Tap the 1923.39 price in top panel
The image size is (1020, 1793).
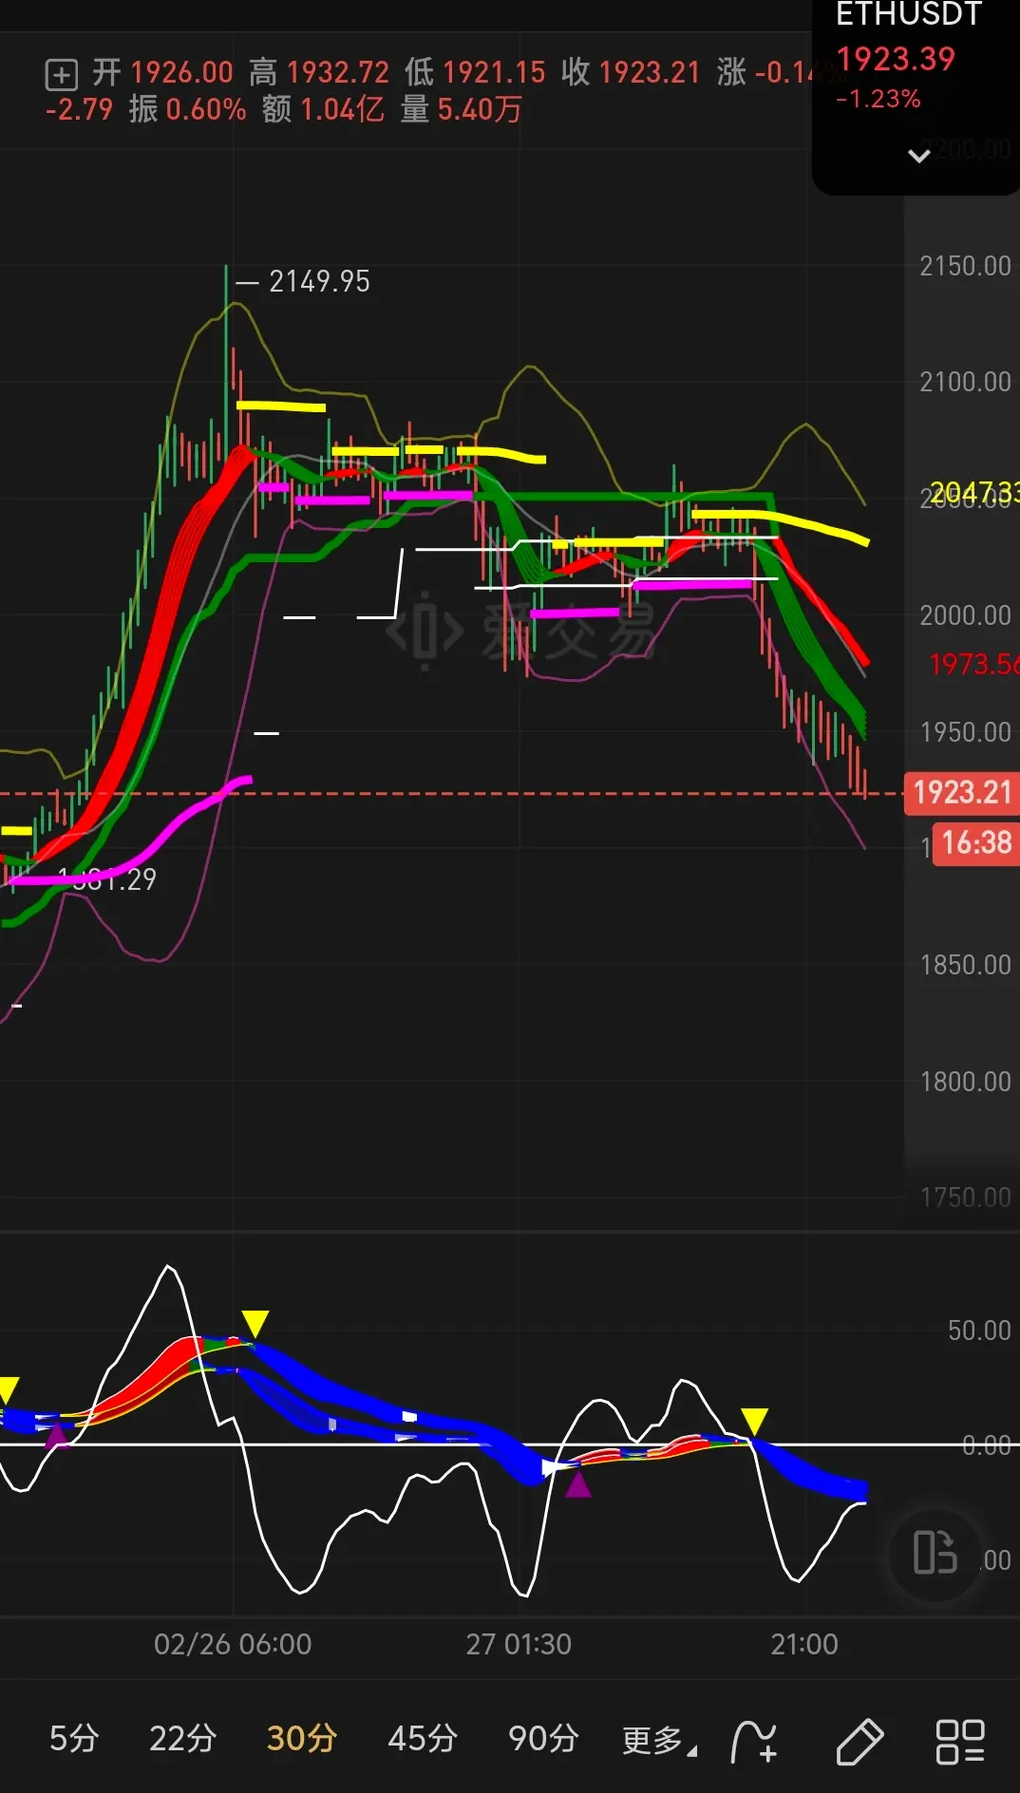(x=895, y=59)
